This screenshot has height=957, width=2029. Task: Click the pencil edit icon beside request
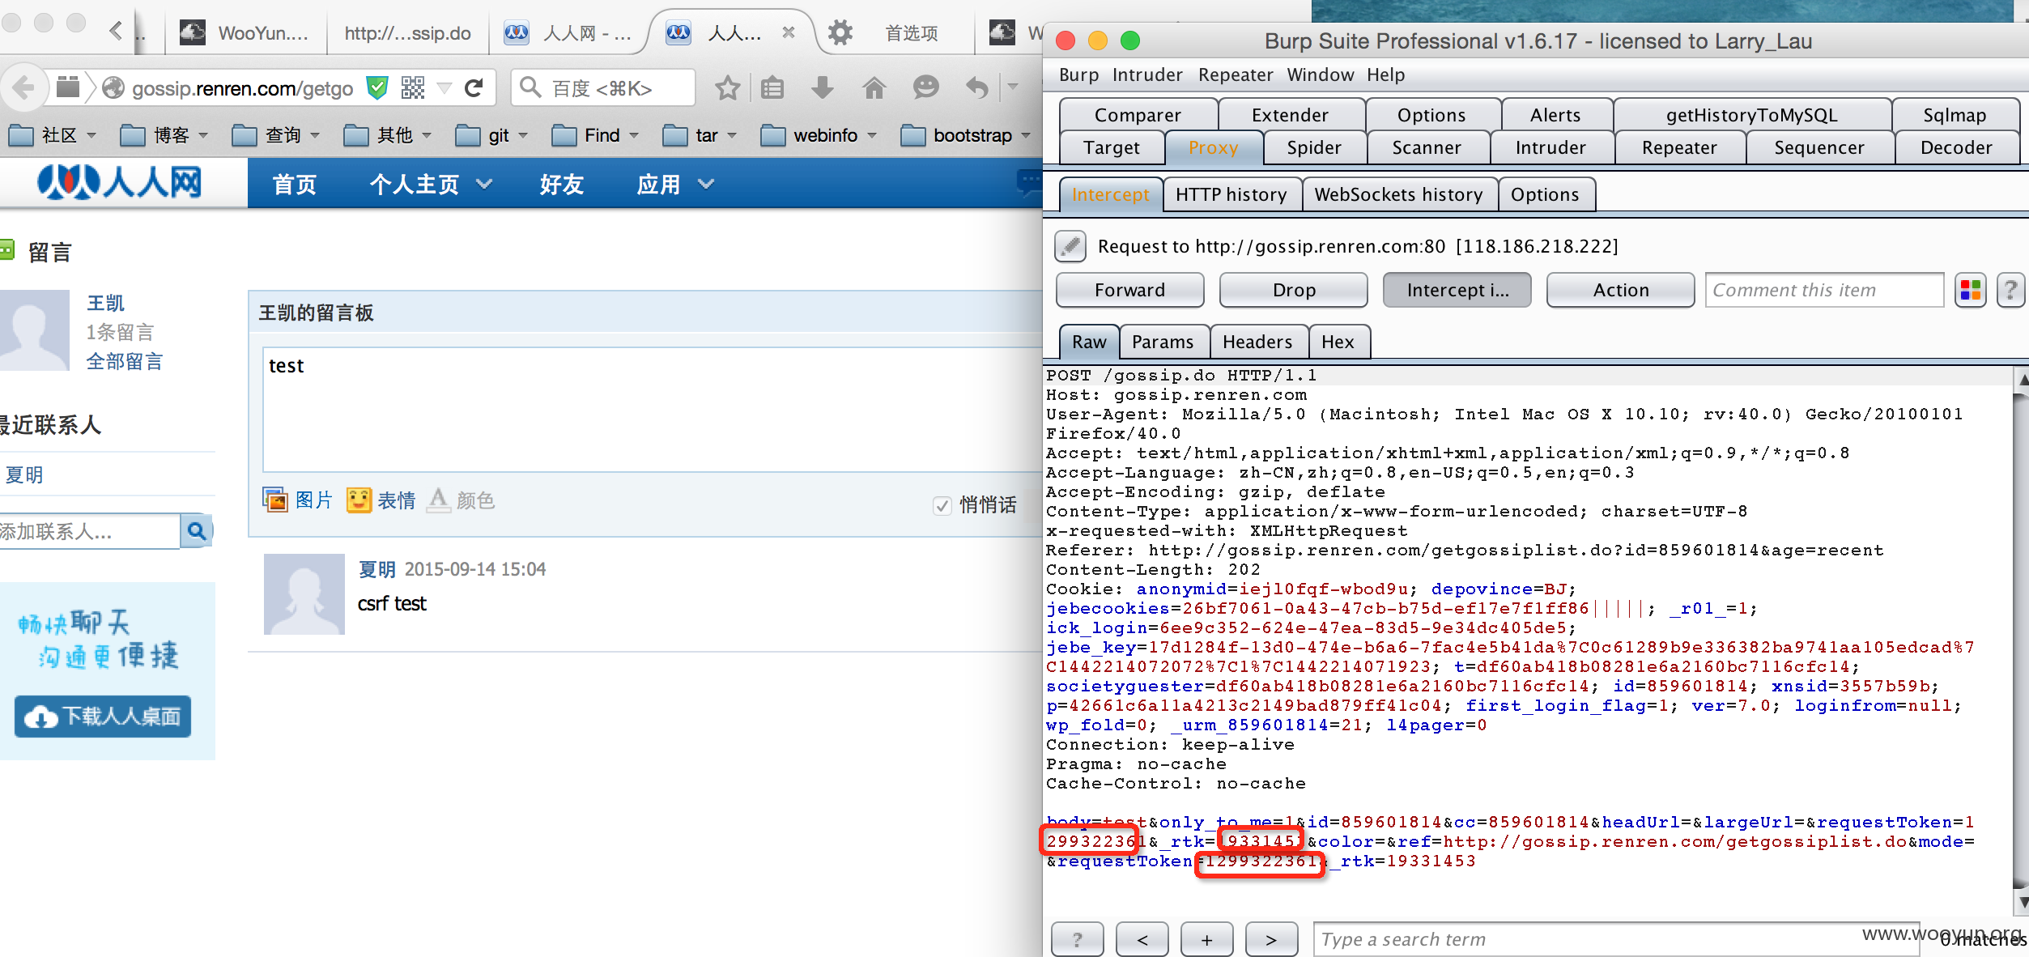click(x=1070, y=246)
